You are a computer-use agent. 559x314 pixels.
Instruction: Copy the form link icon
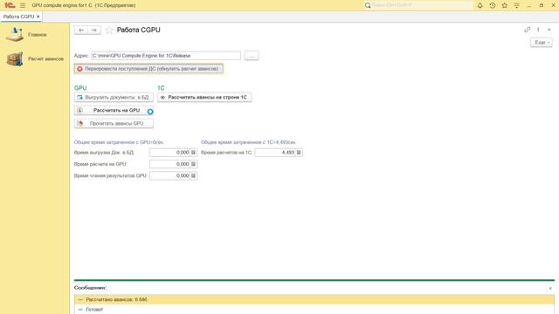point(527,30)
